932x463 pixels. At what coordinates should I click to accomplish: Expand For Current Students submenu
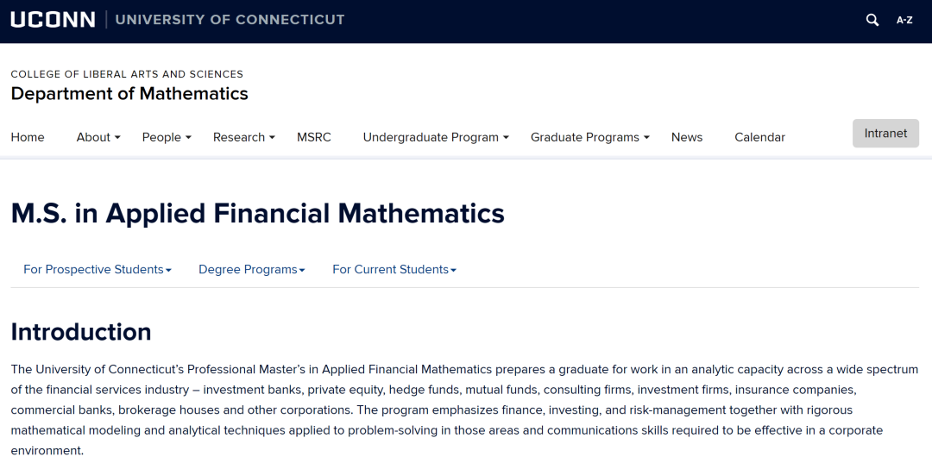pyautogui.click(x=394, y=270)
